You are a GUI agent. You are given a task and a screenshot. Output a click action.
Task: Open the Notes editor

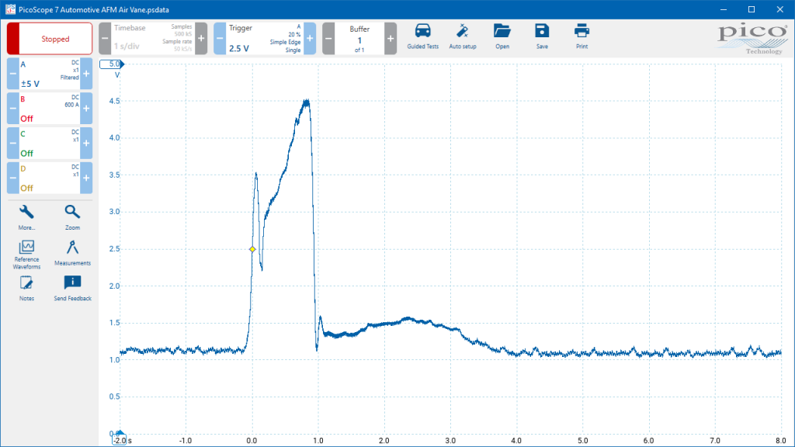click(26, 289)
